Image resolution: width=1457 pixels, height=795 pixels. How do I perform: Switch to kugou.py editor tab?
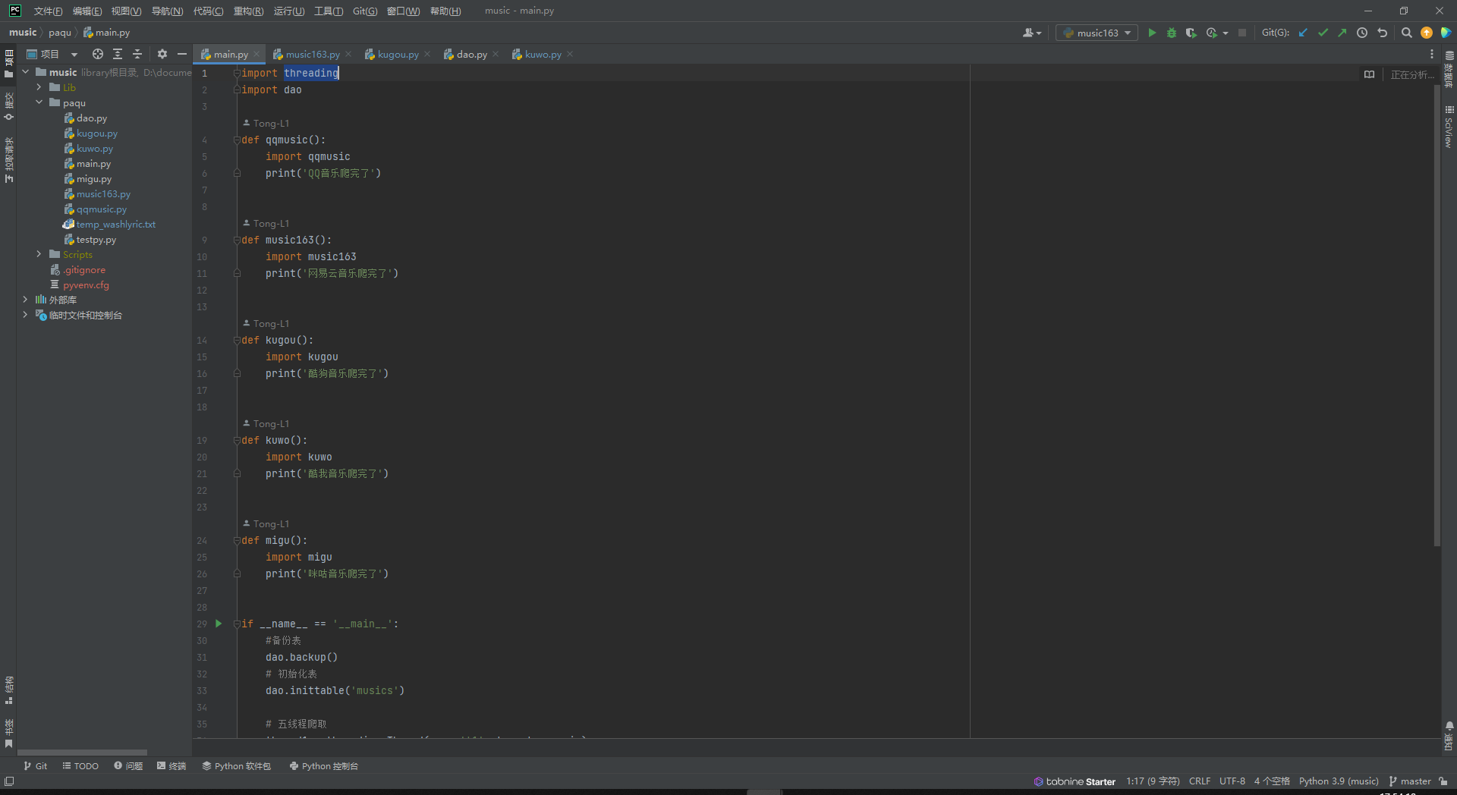point(398,54)
